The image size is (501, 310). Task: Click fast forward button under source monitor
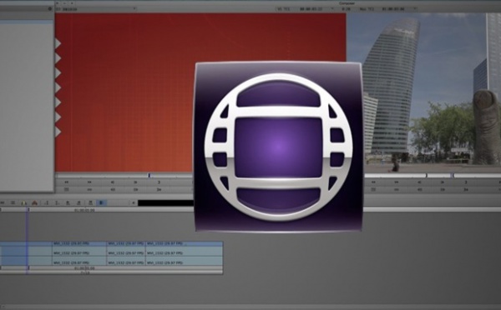pos(89,182)
